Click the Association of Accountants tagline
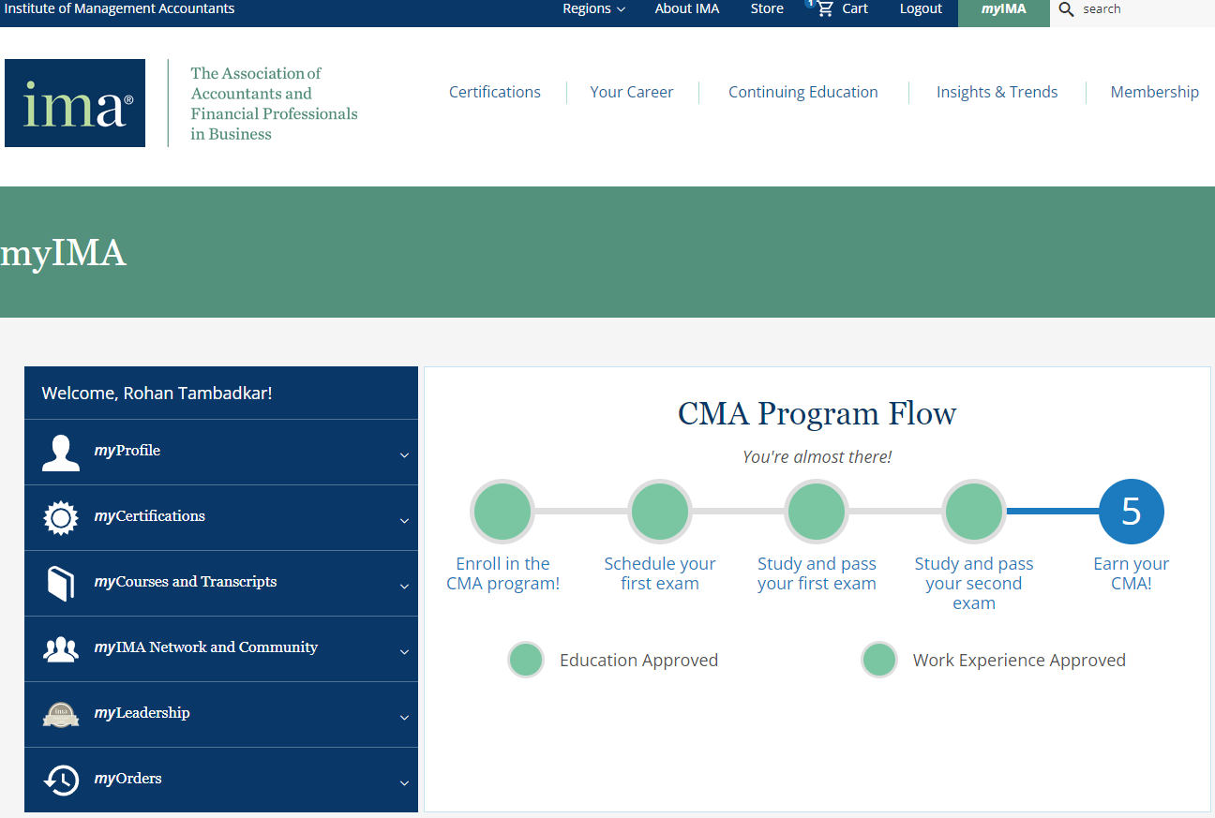1215x818 pixels. [x=275, y=103]
